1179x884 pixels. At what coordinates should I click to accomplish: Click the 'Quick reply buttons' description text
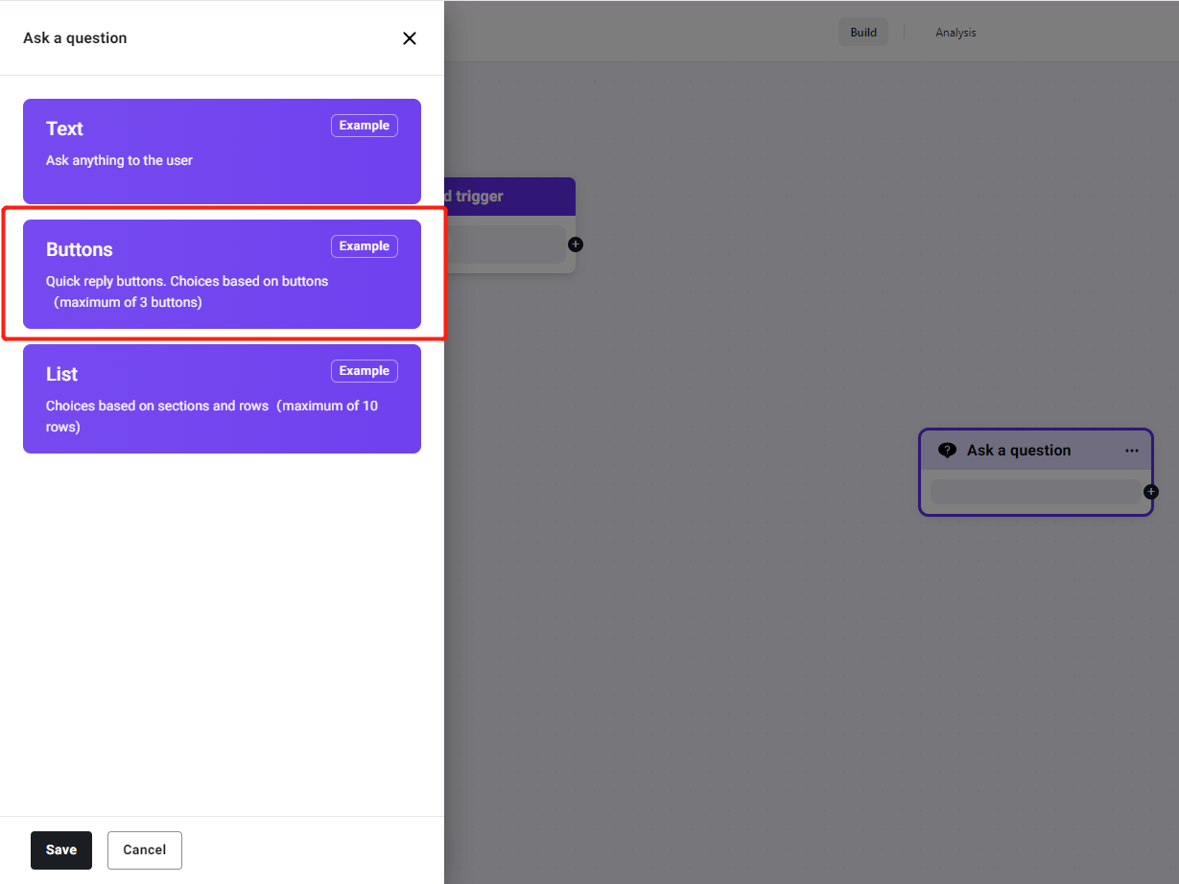coord(187,291)
